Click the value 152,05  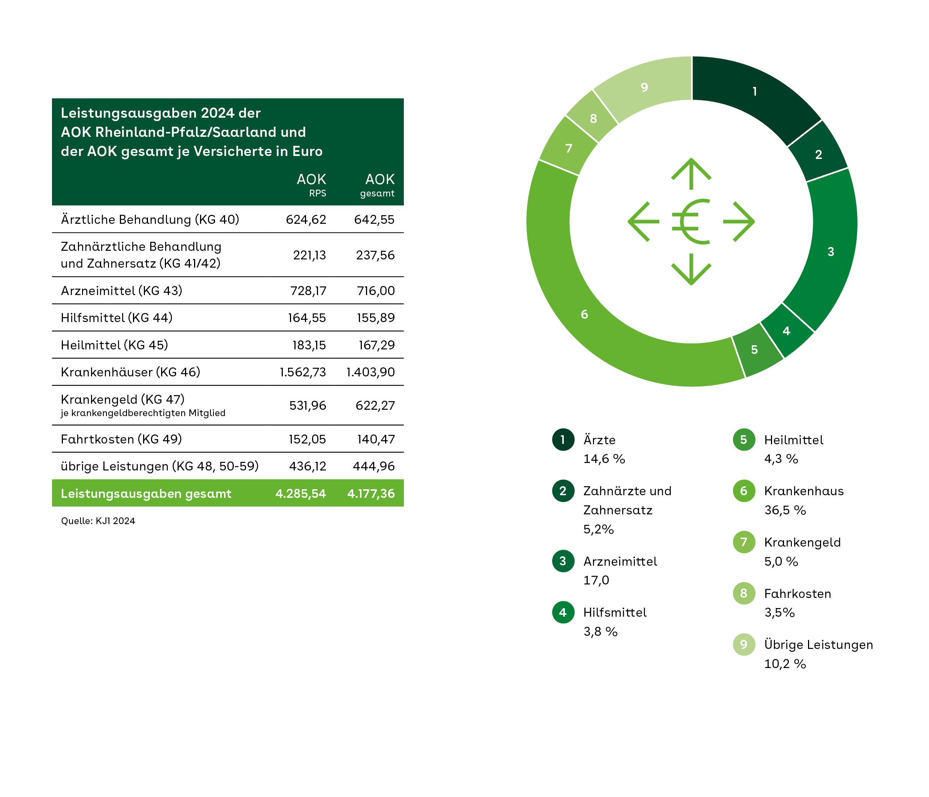307,439
